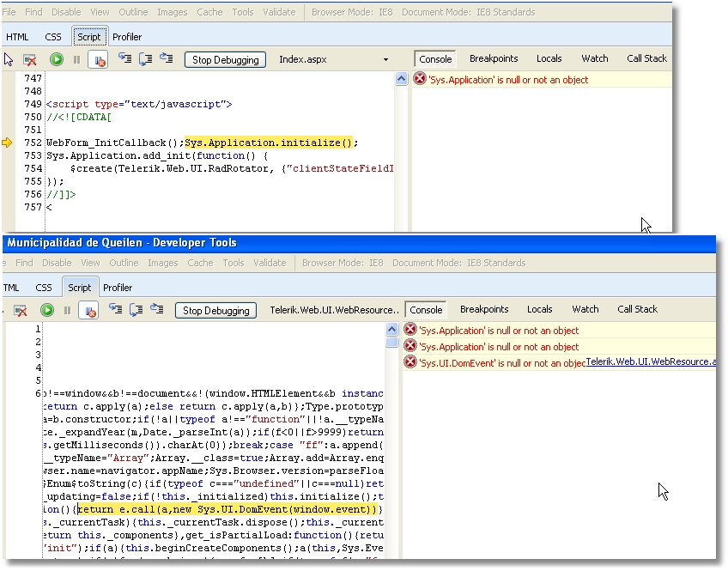Open Cache menu in top window
Viewport: 728px width, 571px height.
click(209, 12)
